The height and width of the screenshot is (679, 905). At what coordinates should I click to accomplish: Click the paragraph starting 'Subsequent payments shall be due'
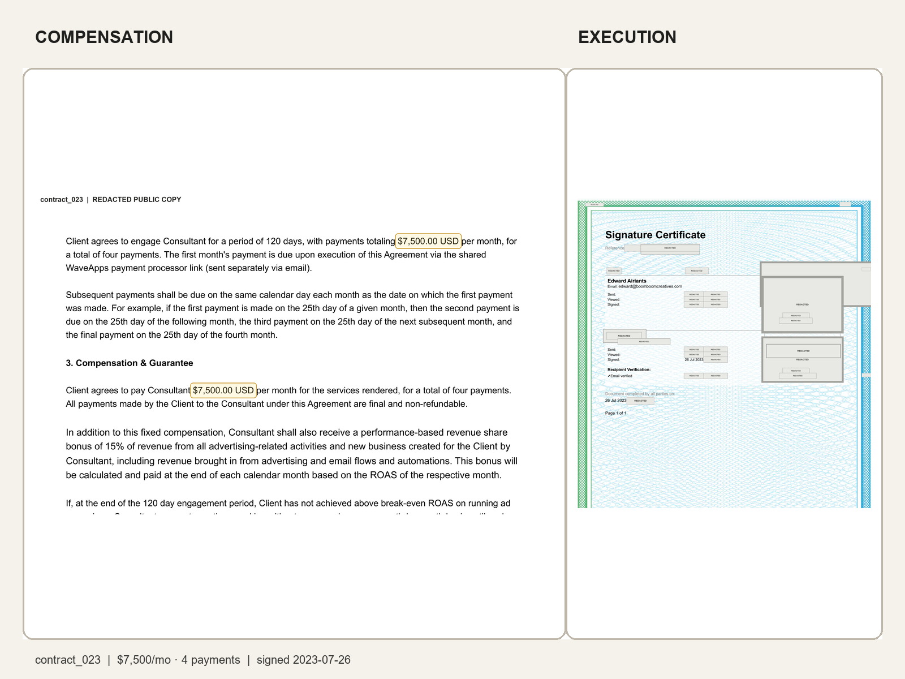[292, 315]
